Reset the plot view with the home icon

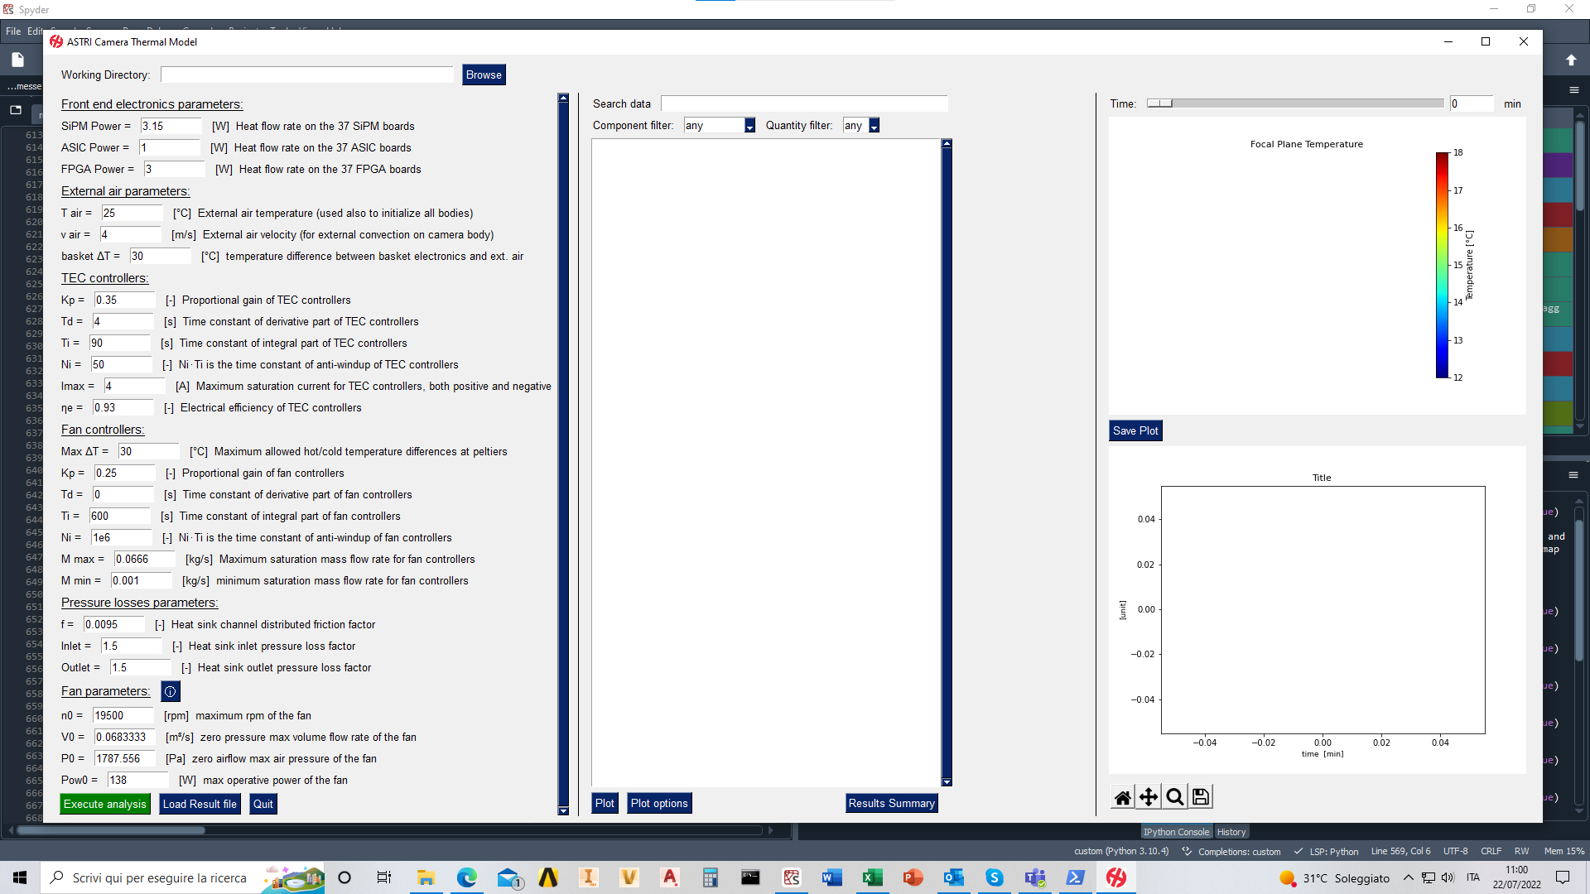(1122, 796)
